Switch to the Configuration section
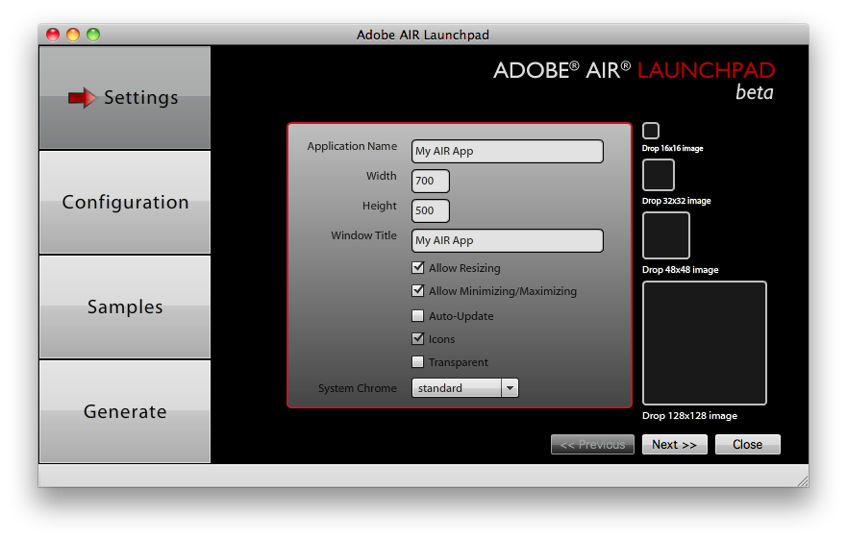The image size is (847, 540). point(125,203)
